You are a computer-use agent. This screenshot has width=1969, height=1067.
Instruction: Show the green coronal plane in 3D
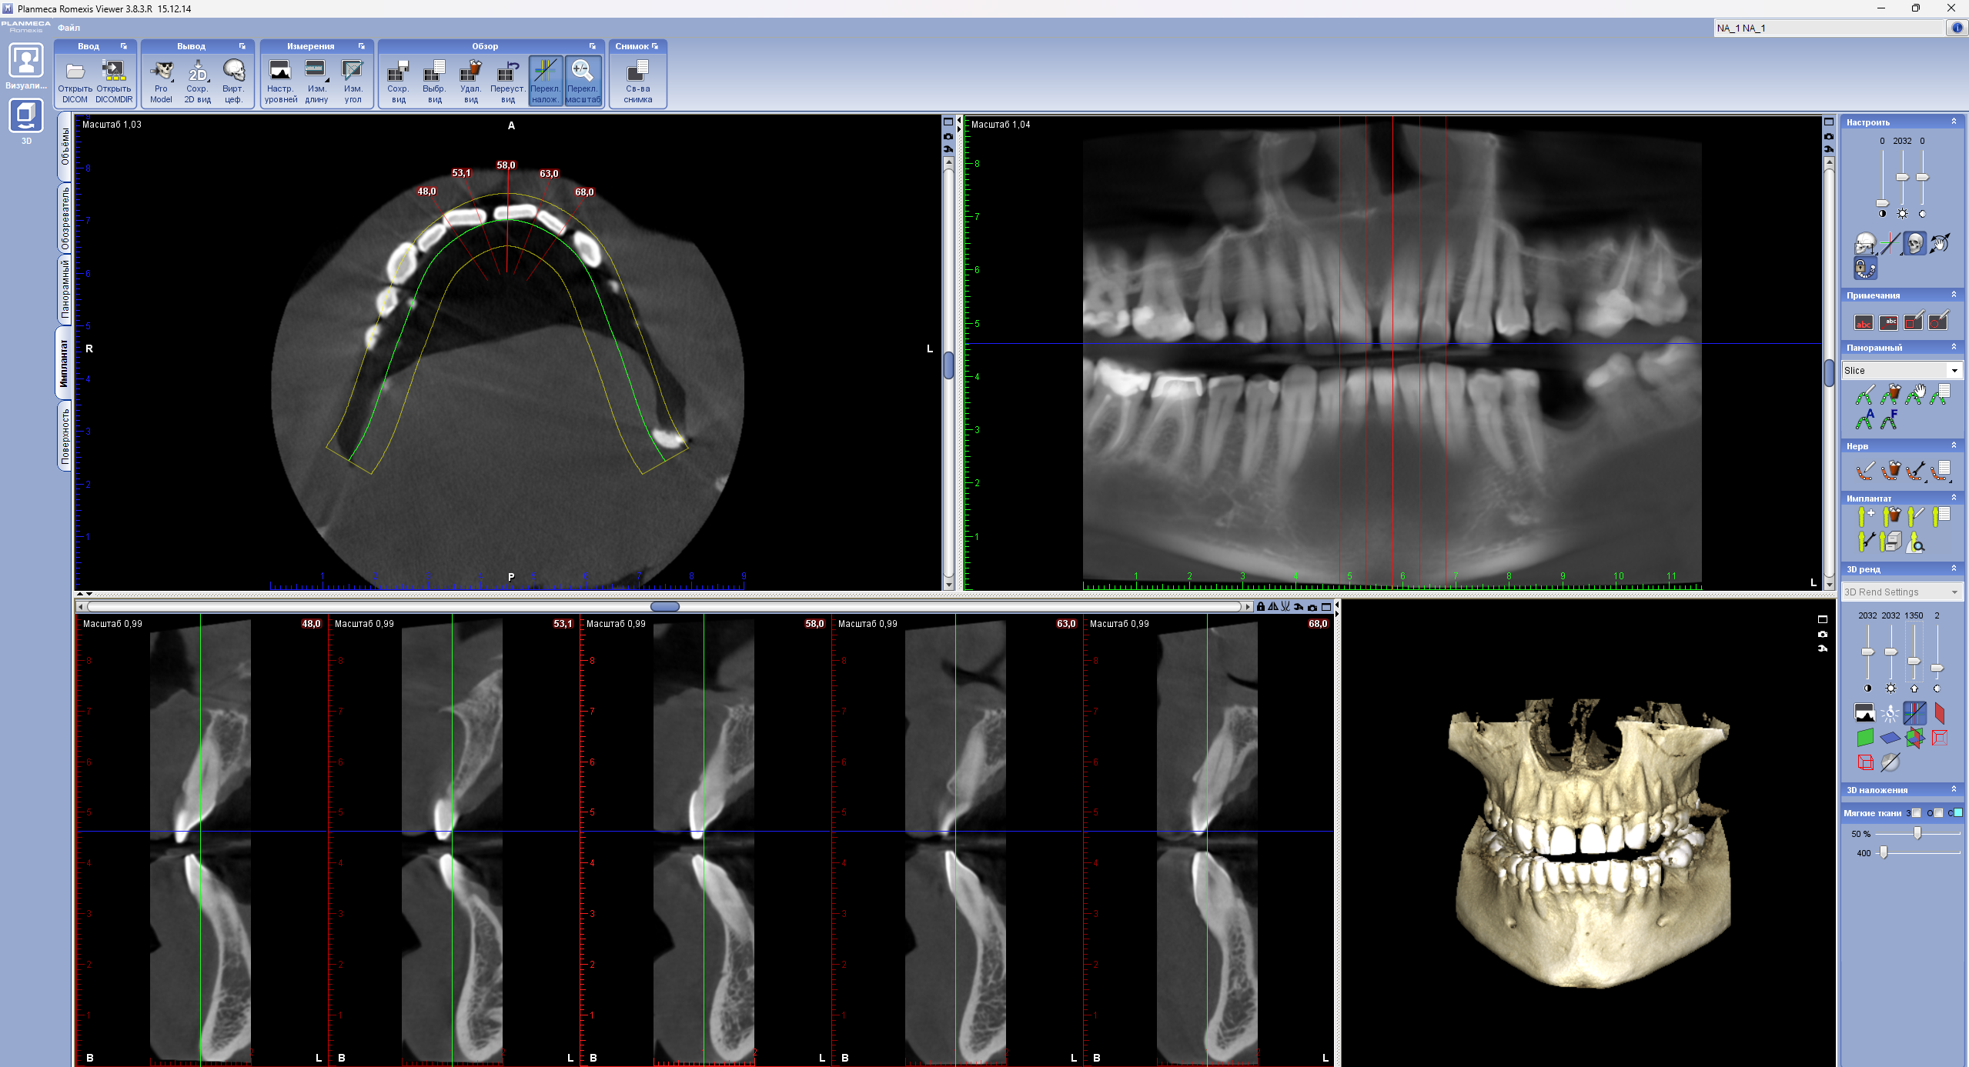click(x=1864, y=738)
